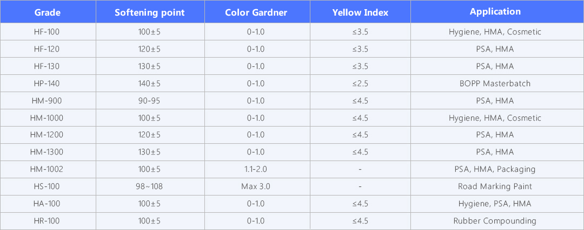Select the HR-100 grade cell

coord(47,221)
